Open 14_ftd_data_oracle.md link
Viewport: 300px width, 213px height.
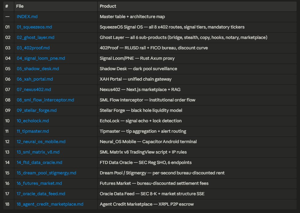click(39, 162)
